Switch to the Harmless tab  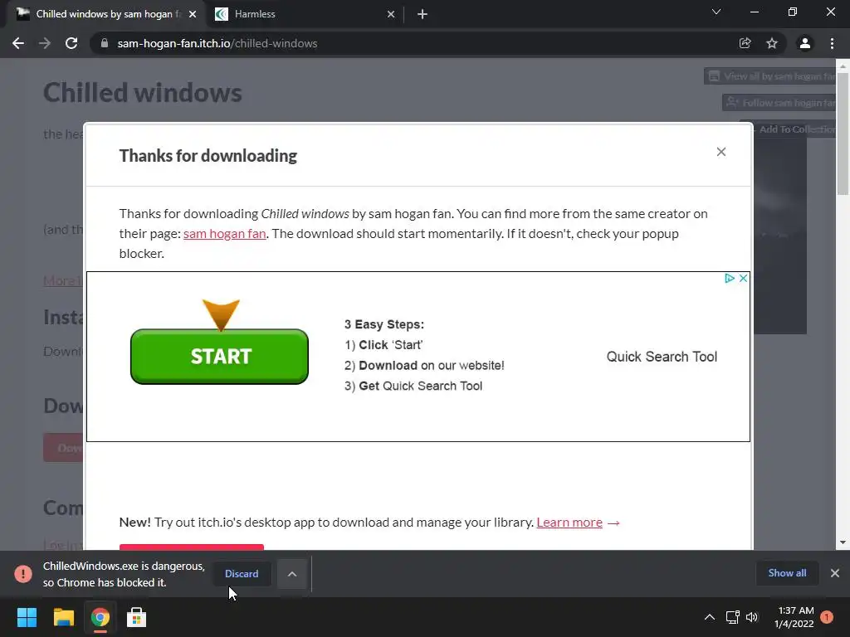point(305,14)
